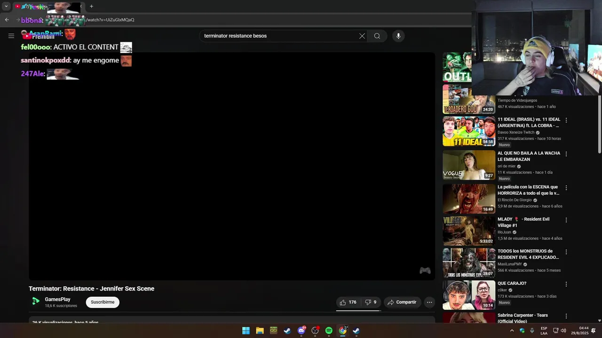Viewport: 602px width, 338px height.
Task: Open the taskbar volume speaker icon
Action: pos(563,330)
